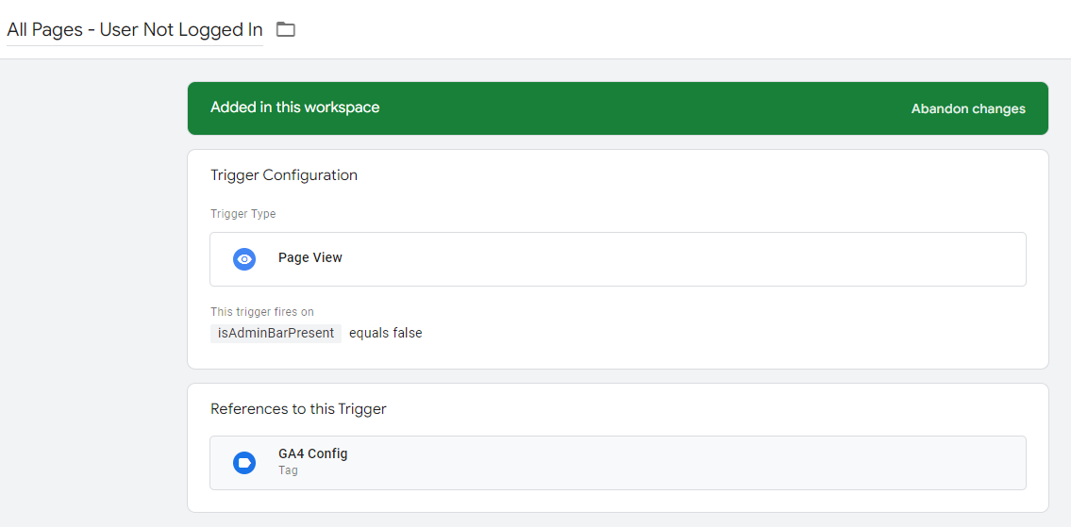Select the Page View trigger type label
The width and height of the screenshot is (1071, 527).
pos(310,257)
